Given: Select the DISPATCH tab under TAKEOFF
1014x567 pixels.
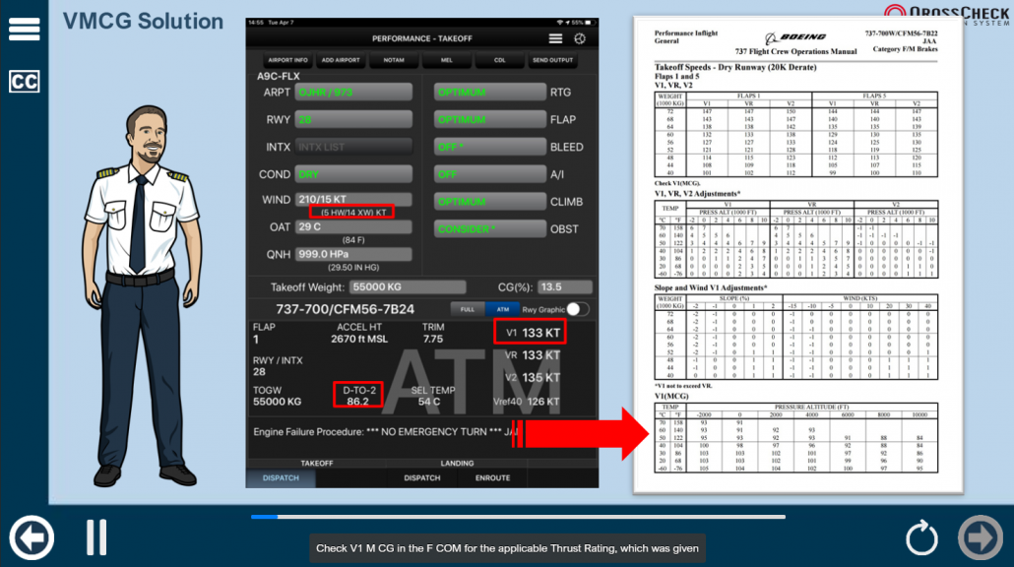Looking at the screenshot, I should click(x=281, y=478).
